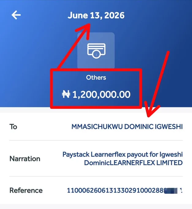192x209 pixels.
Task: Tap the card payment icon
Action: click(96, 51)
